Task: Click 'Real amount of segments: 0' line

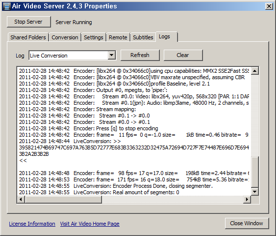Action: click(99, 192)
